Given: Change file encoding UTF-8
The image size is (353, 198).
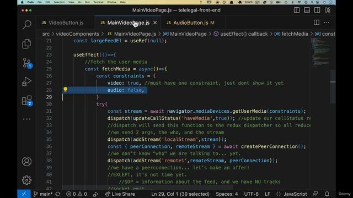Looking at the screenshot, I should coord(252,194).
